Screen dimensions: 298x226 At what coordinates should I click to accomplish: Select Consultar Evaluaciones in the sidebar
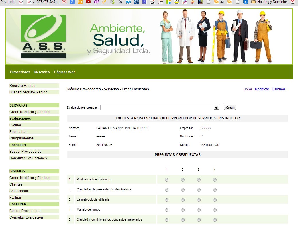pyautogui.click(x=29, y=158)
